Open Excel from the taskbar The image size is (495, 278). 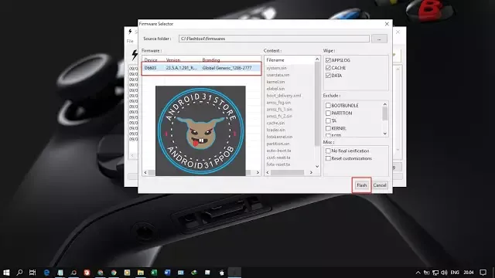click(x=154, y=273)
